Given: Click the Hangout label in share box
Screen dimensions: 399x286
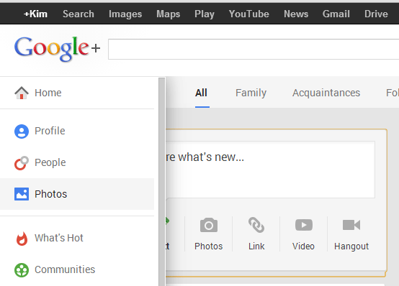Looking at the screenshot, I should [x=351, y=246].
